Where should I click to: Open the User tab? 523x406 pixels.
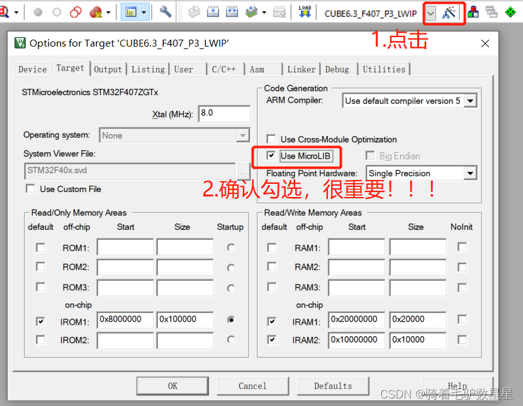tap(183, 69)
